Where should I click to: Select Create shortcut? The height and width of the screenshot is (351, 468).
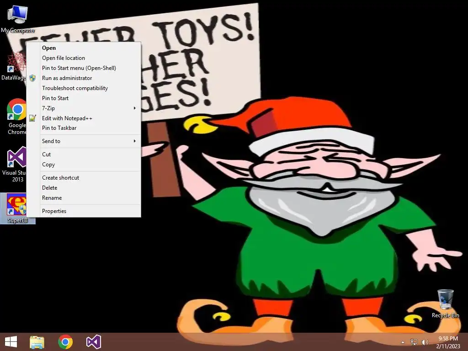coord(84,178)
